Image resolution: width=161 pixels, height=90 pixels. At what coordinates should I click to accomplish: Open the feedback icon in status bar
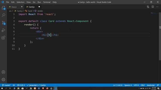tap(158, 85)
